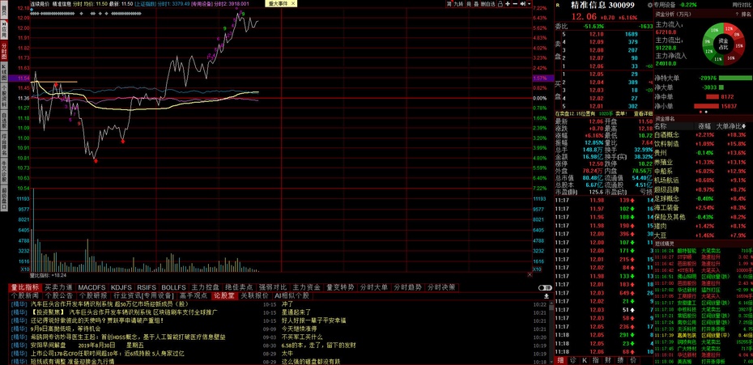Image resolution: width=753 pixels, height=365 pixels.
Task: Switch to the MACDFS indicator tab
Action: (x=91, y=287)
